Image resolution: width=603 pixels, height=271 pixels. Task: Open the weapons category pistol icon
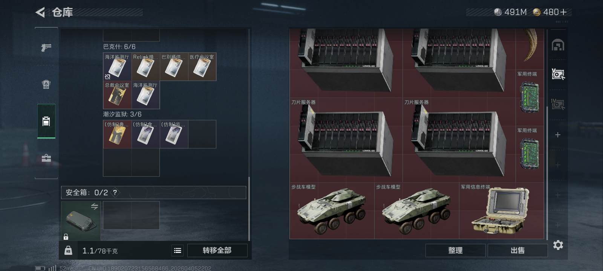pyautogui.click(x=46, y=47)
